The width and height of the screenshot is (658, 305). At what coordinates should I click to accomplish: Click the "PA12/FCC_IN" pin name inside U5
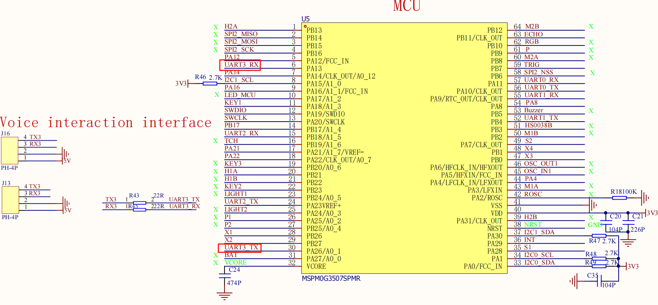click(328, 61)
